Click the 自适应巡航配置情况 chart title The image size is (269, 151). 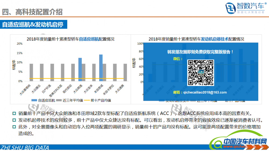(70, 39)
